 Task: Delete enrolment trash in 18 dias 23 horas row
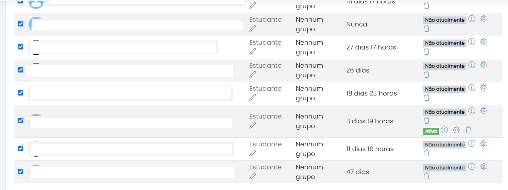pyautogui.click(x=427, y=97)
